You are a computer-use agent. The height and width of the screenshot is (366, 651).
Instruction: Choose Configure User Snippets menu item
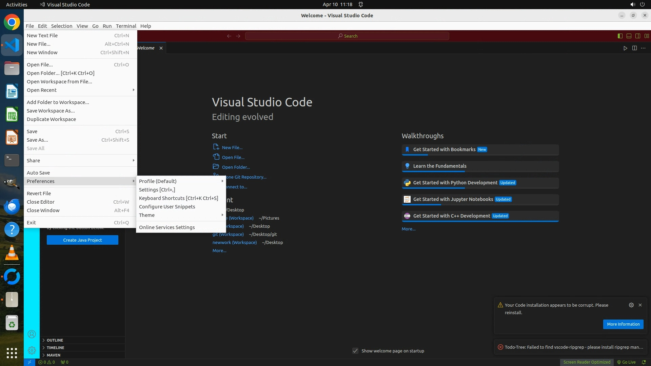[x=167, y=207]
